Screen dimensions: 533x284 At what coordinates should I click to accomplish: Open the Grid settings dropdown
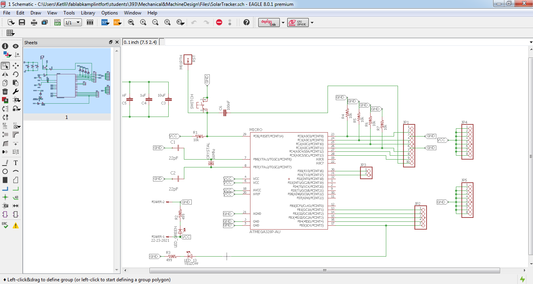pos(10,33)
